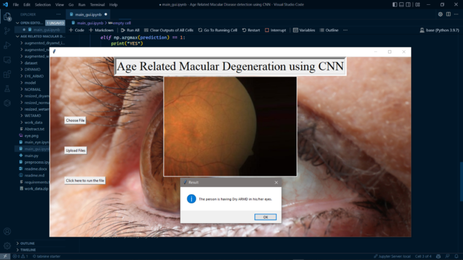
Task: Toggle secondary sidebar layout icon
Action: coord(408,5)
